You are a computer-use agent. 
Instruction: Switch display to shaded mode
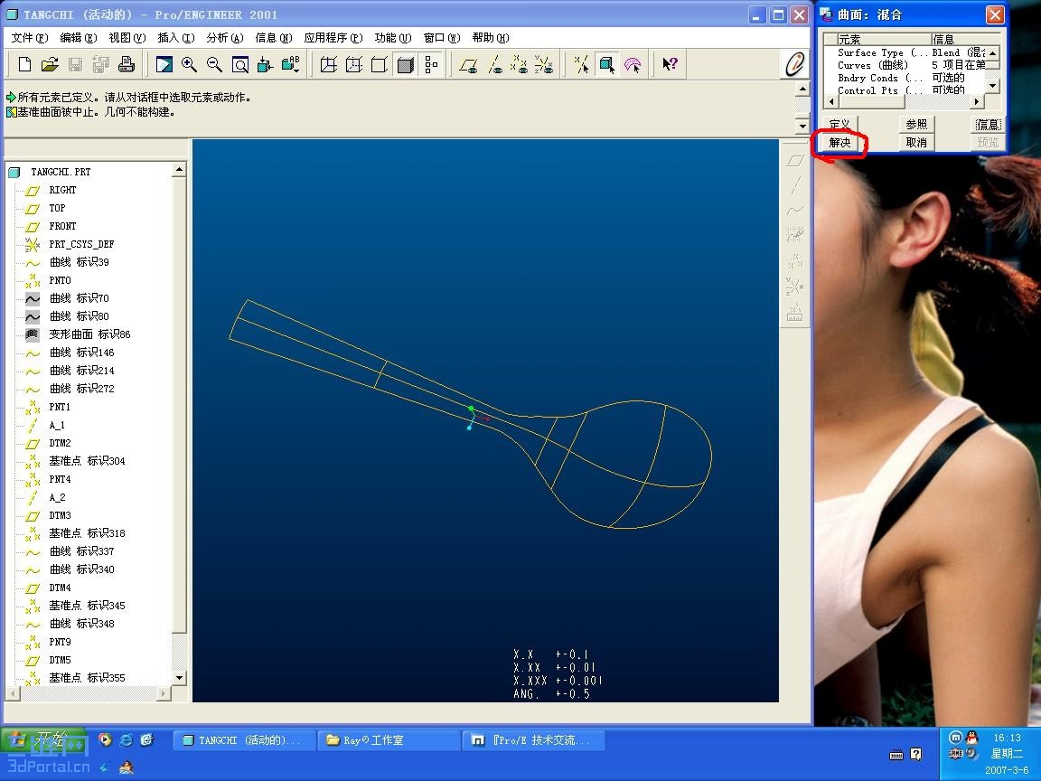[x=405, y=64]
